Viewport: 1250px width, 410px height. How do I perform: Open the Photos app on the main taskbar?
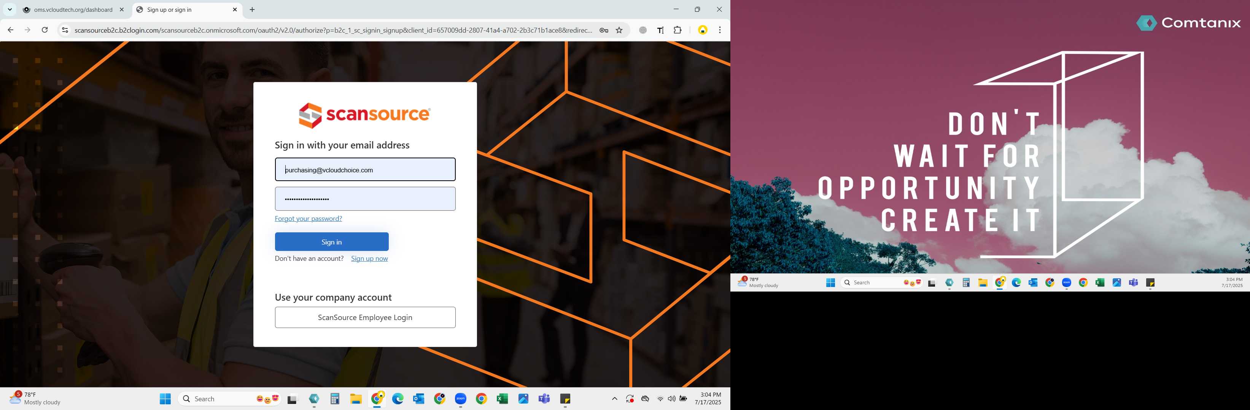[x=523, y=399]
